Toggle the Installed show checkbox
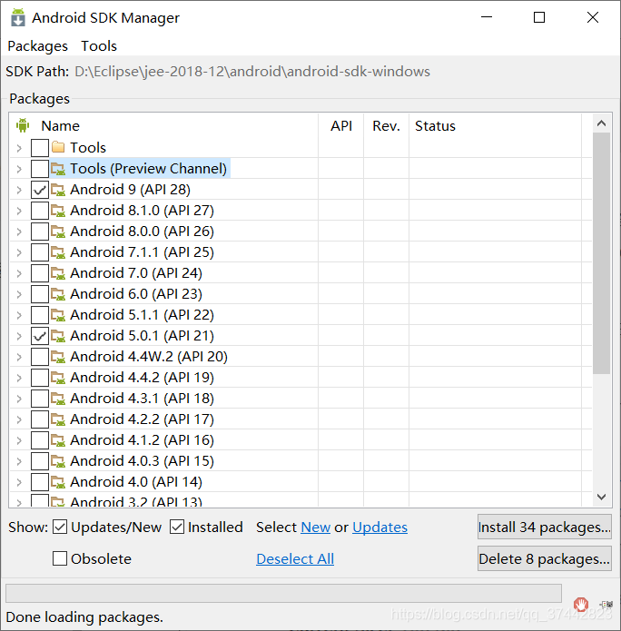 click(x=177, y=527)
